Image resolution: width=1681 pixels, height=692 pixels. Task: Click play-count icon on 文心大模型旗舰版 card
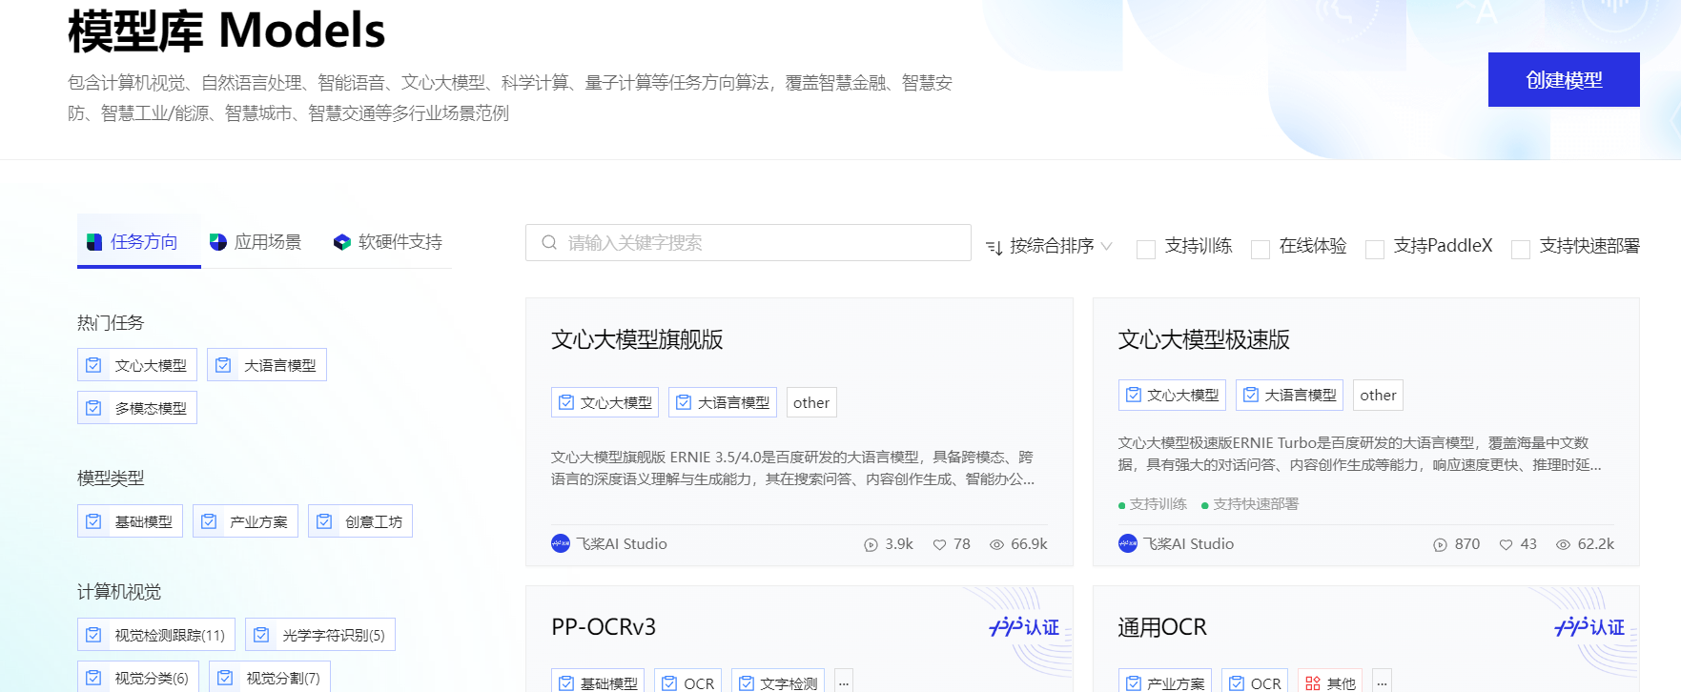(x=871, y=545)
